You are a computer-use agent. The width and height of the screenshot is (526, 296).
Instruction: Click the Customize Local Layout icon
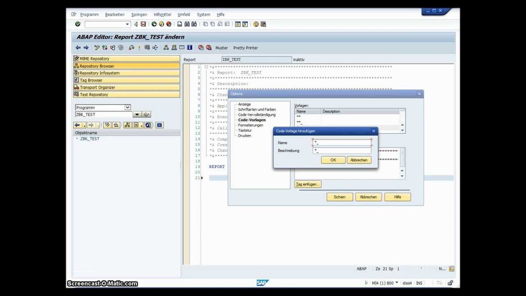(x=263, y=24)
